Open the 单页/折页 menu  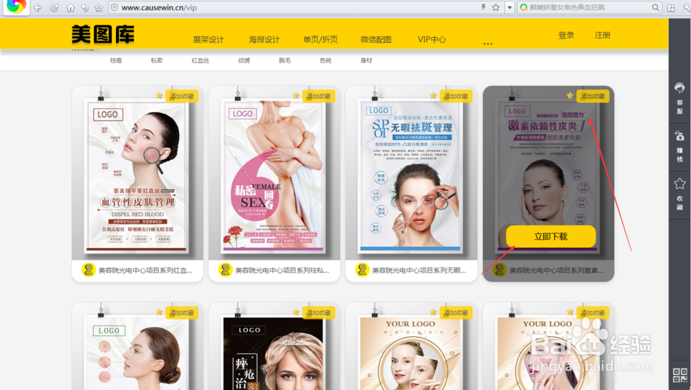(x=321, y=39)
